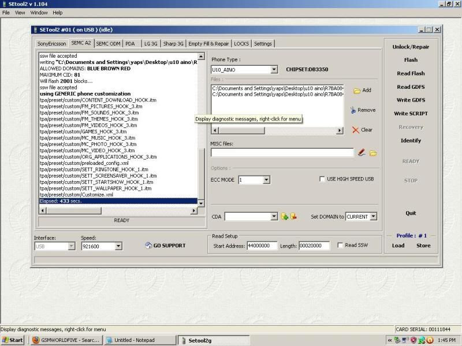Image resolution: width=462 pixels, height=346 pixels.
Task: Click the Quit button
Action: pyautogui.click(x=411, y=213)
